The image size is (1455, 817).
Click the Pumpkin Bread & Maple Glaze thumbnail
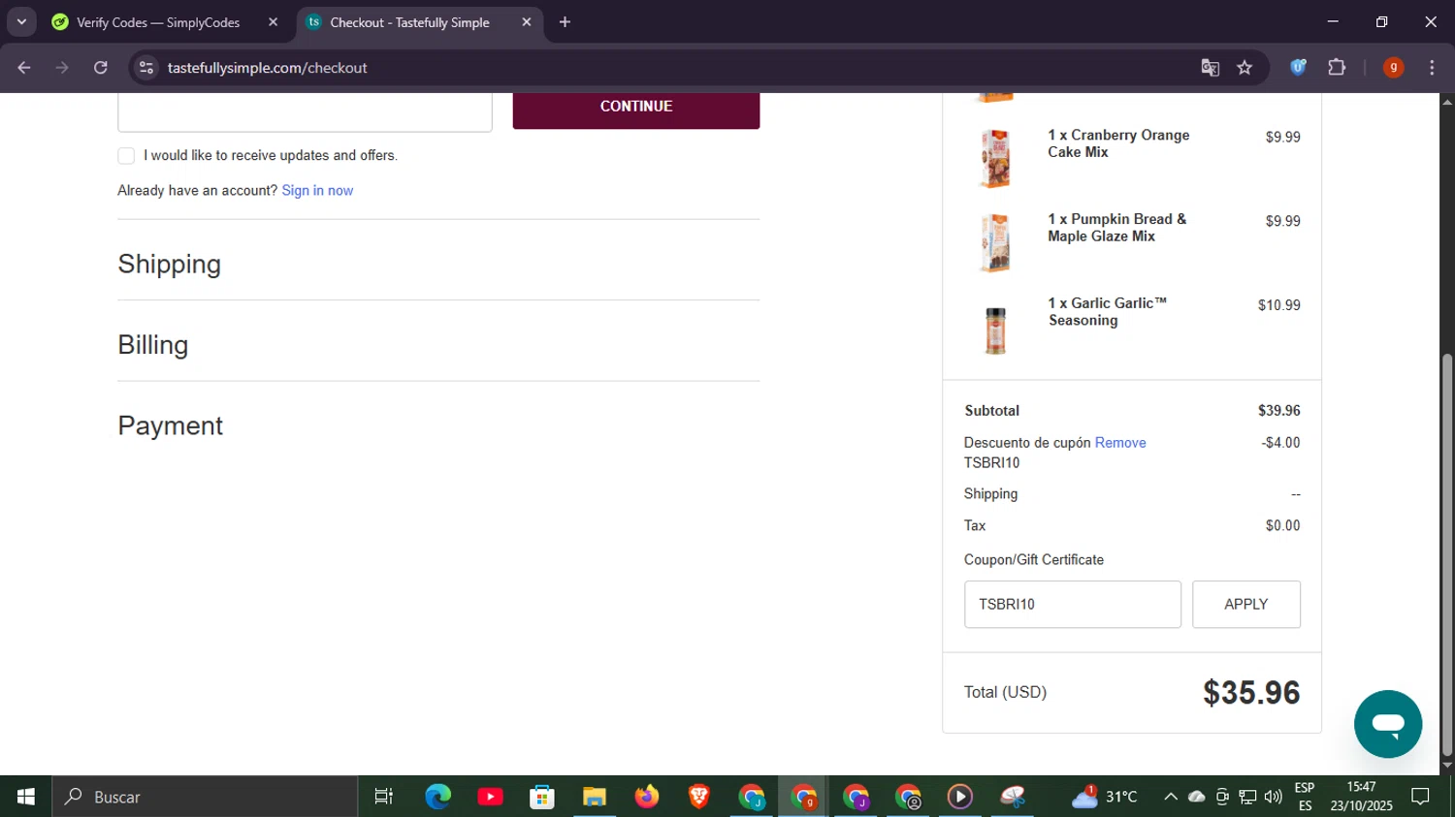coord(995,242)
